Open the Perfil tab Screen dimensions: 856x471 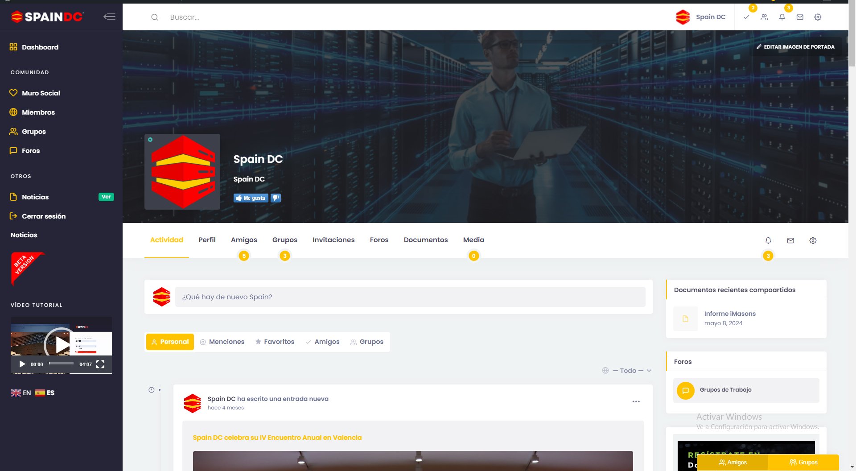pyautogui.click(x=207, y=240)
